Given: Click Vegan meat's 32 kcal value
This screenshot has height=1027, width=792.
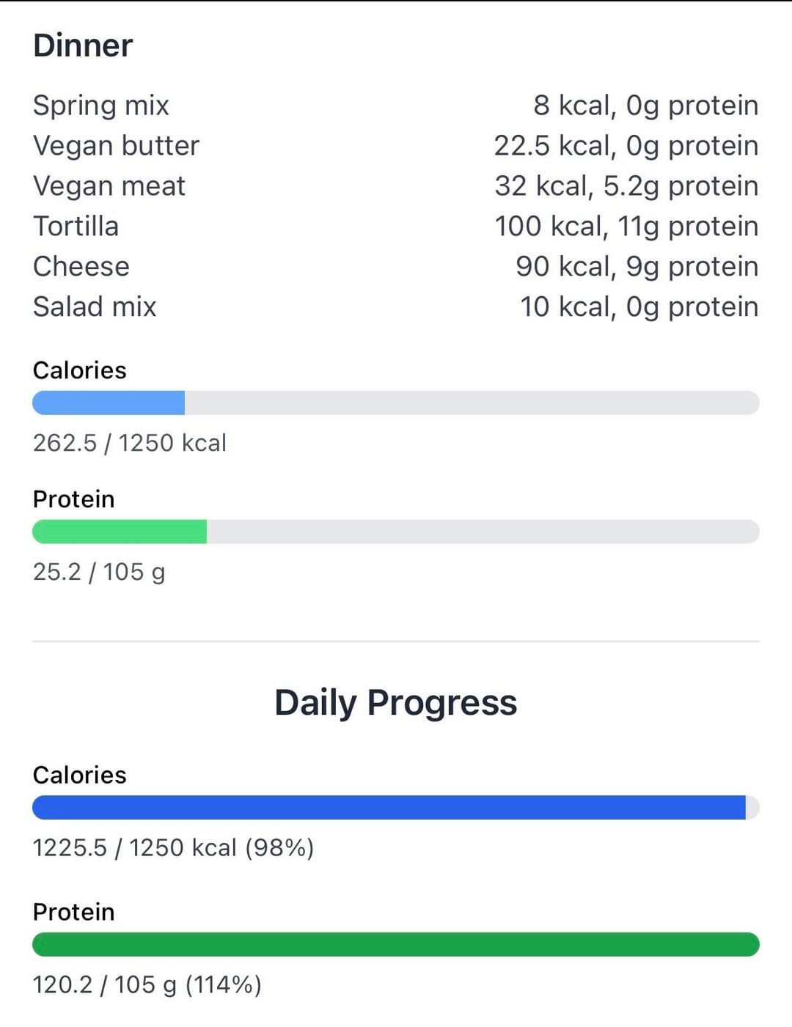Looking at the screenshot, I should 544,186.
